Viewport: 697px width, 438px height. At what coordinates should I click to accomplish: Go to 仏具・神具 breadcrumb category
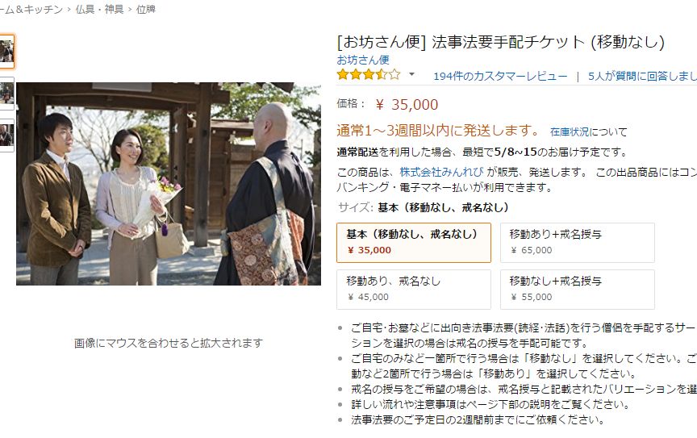99,10
